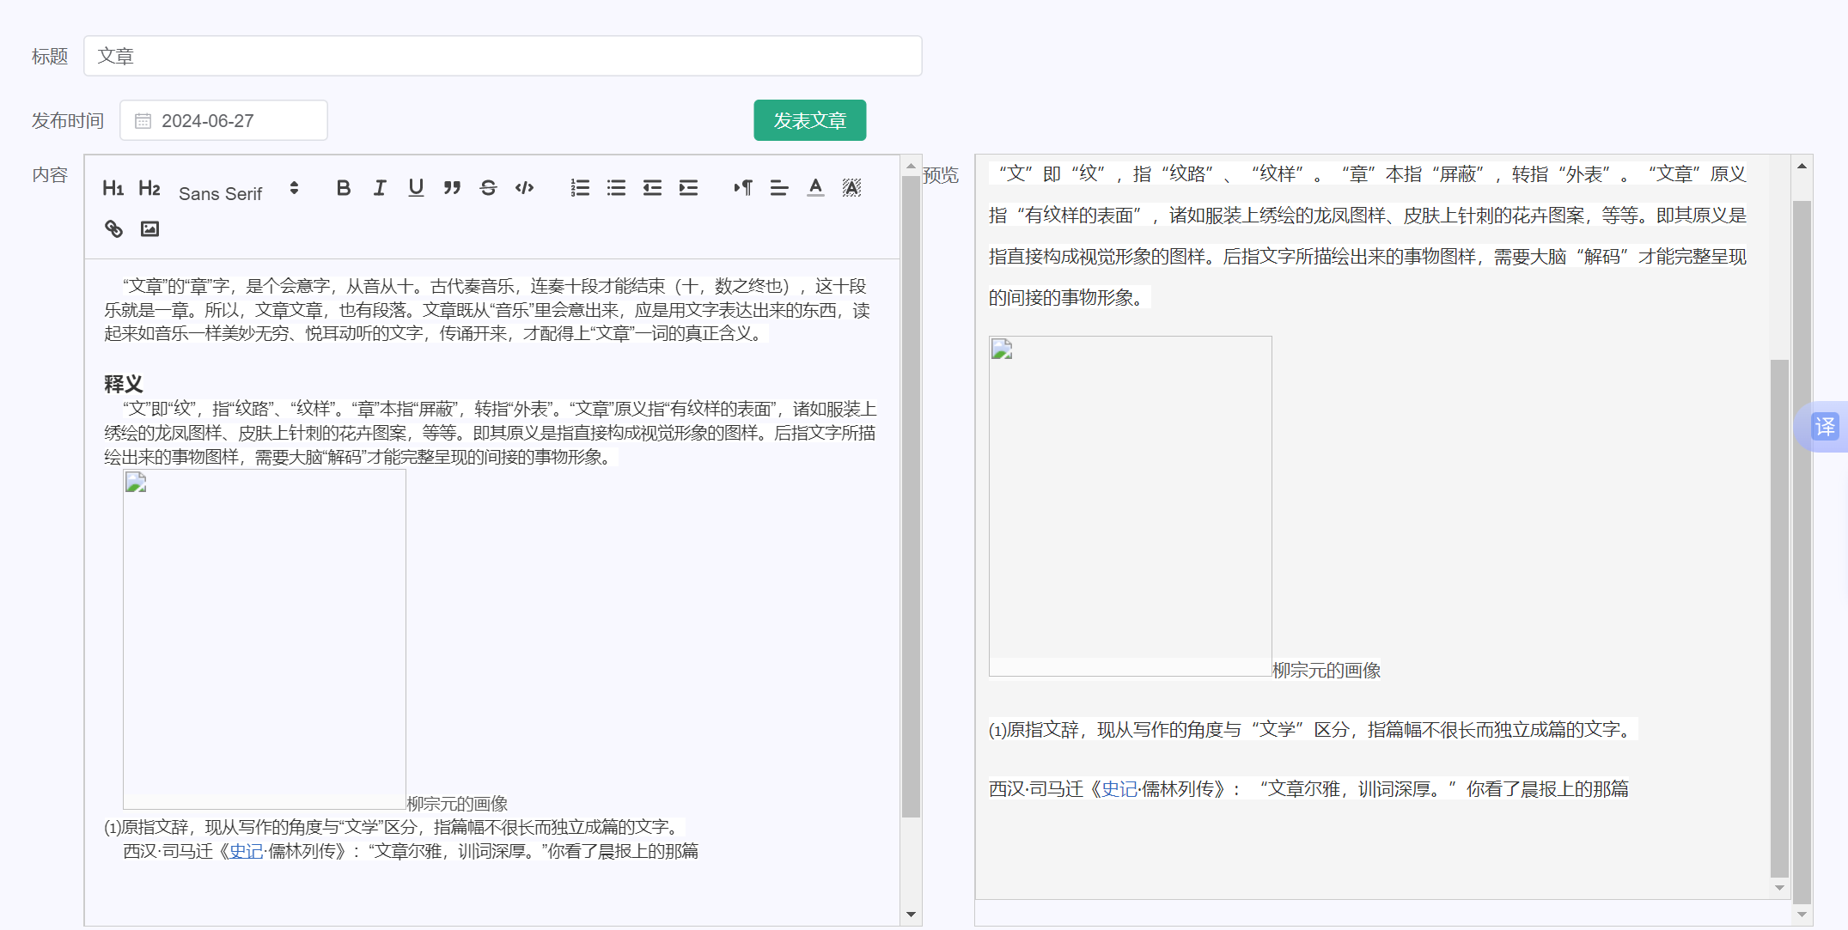The height and width of the screenshot is (930, 1848).
Task: Decrease indent of paragraph
Action: point(652,188)
